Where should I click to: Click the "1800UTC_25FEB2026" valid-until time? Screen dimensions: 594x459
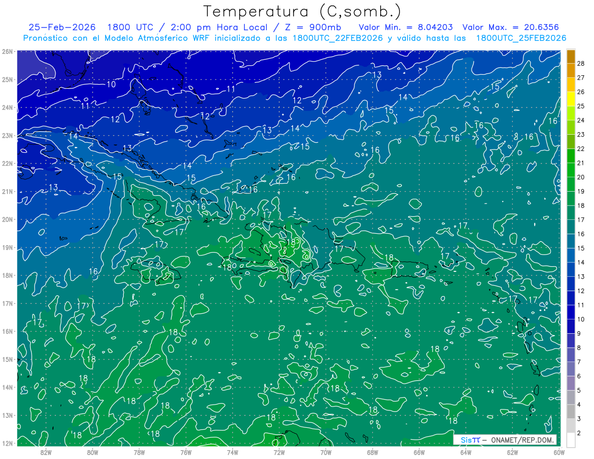521,38
